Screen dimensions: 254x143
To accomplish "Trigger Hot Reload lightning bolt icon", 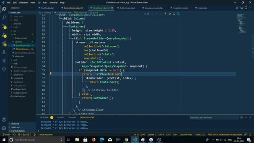I will [165, 14].
